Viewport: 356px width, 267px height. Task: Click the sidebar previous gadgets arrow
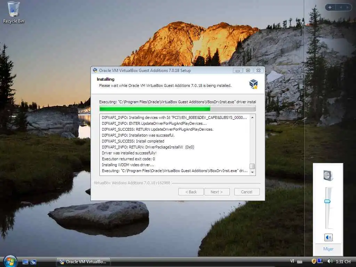coord(341,7)
